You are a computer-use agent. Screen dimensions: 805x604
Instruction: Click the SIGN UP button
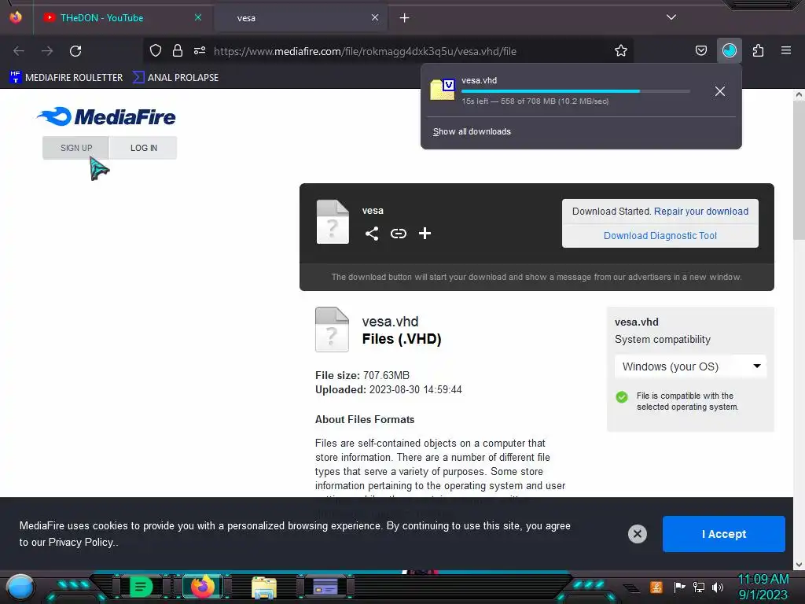(x=76, y=148)
